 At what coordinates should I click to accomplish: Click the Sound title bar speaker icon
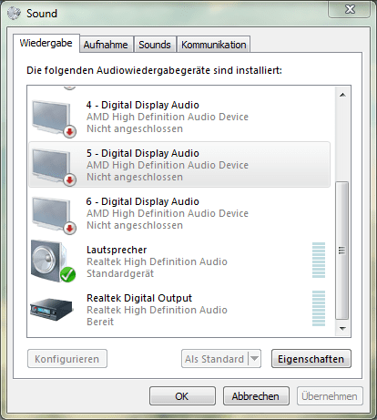pyautogui.click(x=14, y=14)
